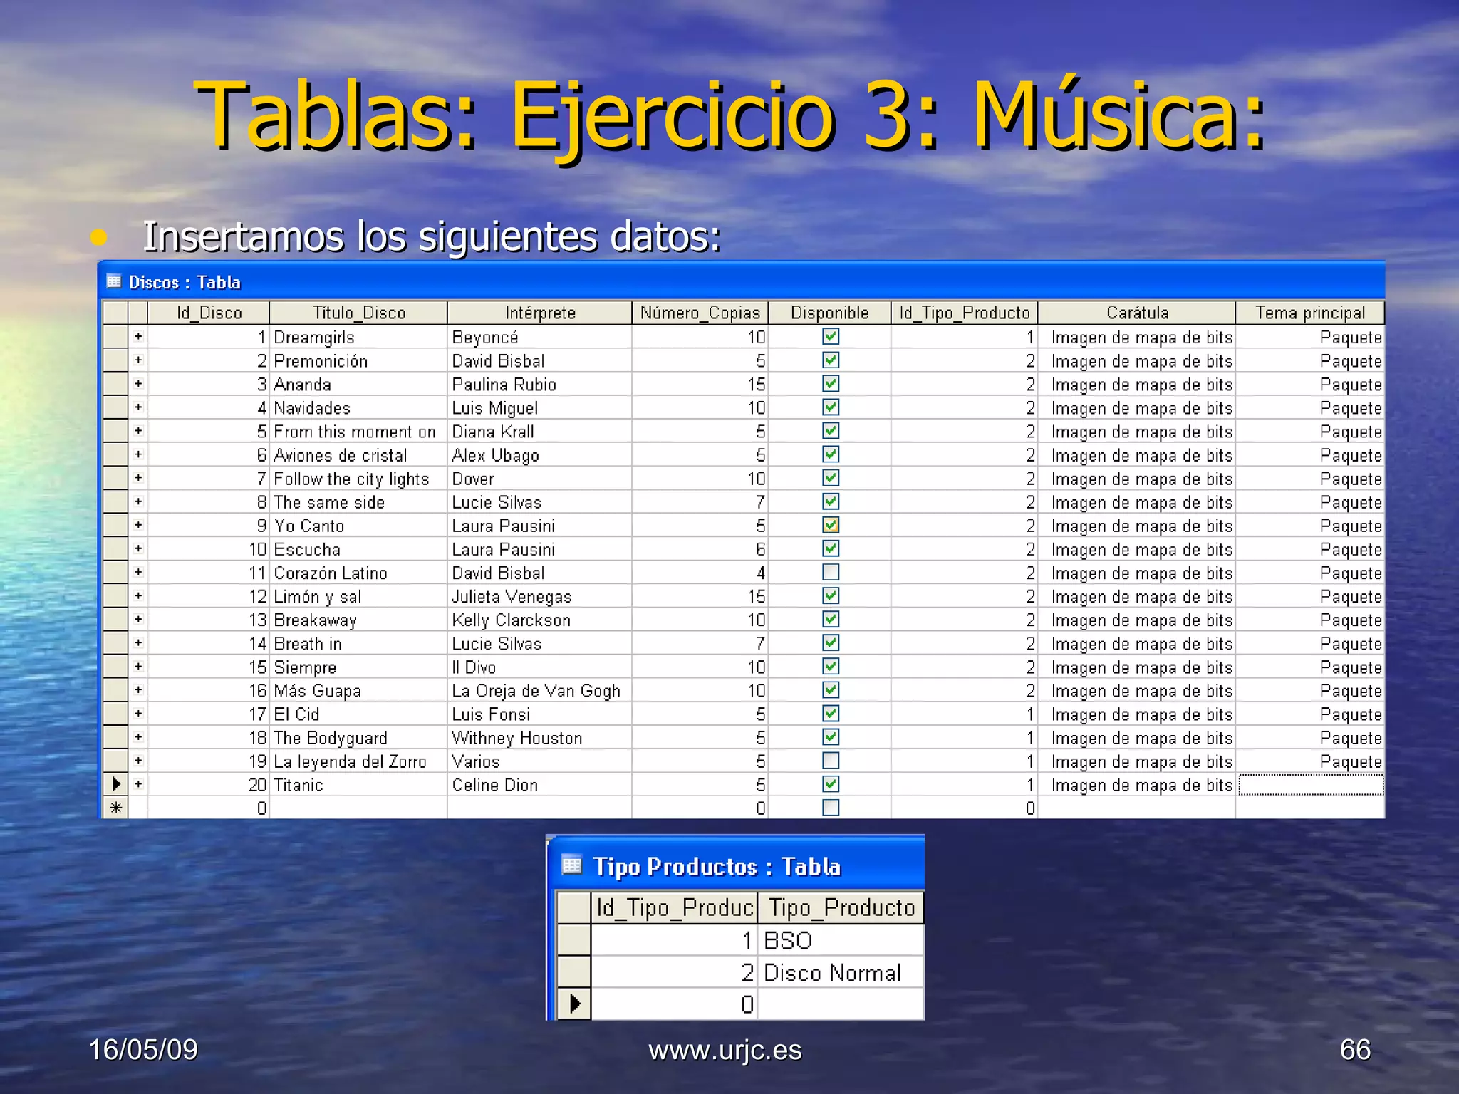The width and height of the screenshot is (1459, 1094).
Task: Click the 'Paquete' cell in the El Cid row
Action: [1311, 714]
